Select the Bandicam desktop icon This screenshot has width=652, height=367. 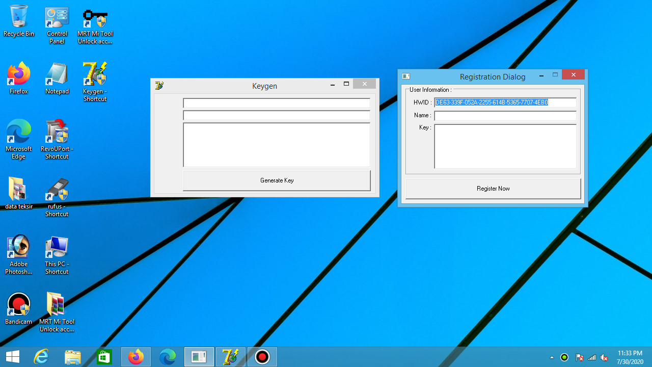pos(19,309)
